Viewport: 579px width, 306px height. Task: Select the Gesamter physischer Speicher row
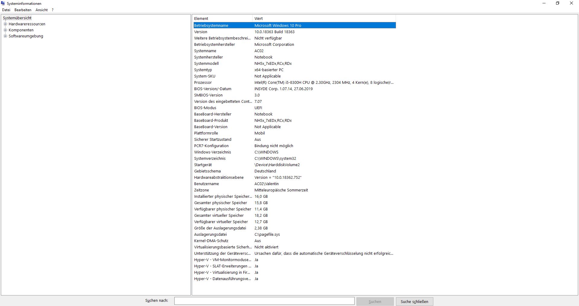click(295, 203)
